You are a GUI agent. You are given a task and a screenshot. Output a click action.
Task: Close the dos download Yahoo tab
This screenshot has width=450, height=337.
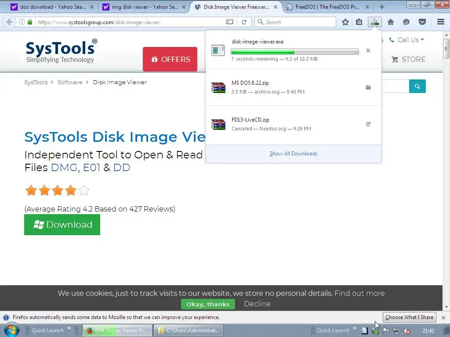point(91,7)
